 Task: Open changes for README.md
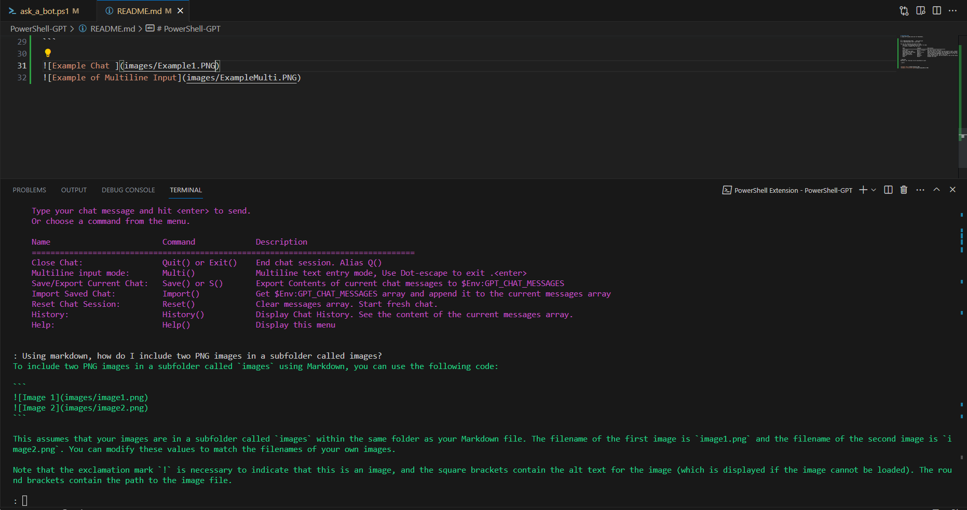coord(904,11)
